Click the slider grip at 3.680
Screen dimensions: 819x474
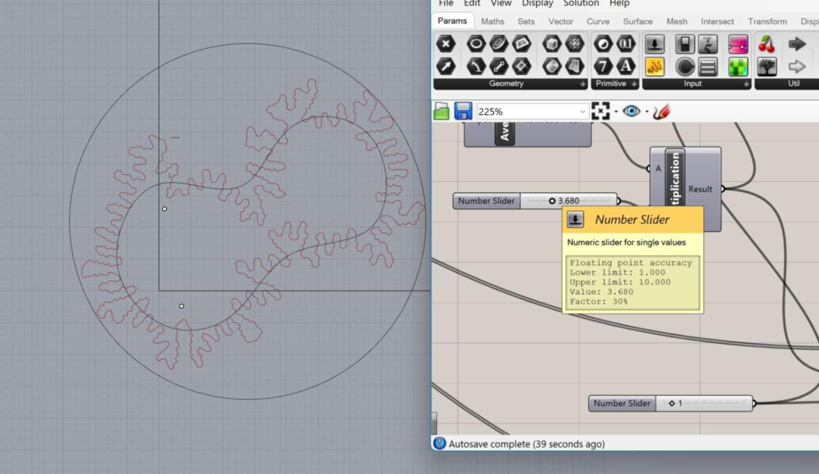(552, 201)
